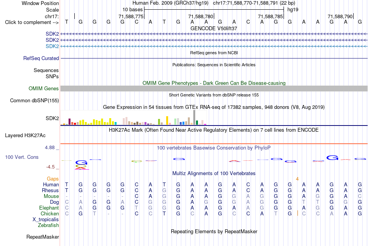
Task: Click the 71,588,775 position tick label
Action: [x=131, y=16]
